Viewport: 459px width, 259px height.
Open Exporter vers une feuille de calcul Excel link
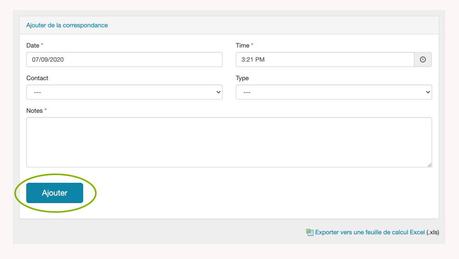coord(370,232)
